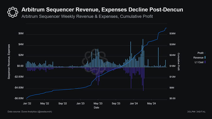
Task: Select the L1 Cost legend entry
Action: [x=200, y=62]
